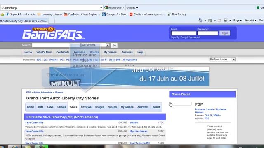This screenshot has width=264, height=148.
Task: Click the 3DS platform link
Action: pyautogui.click(x=39, y=60)
